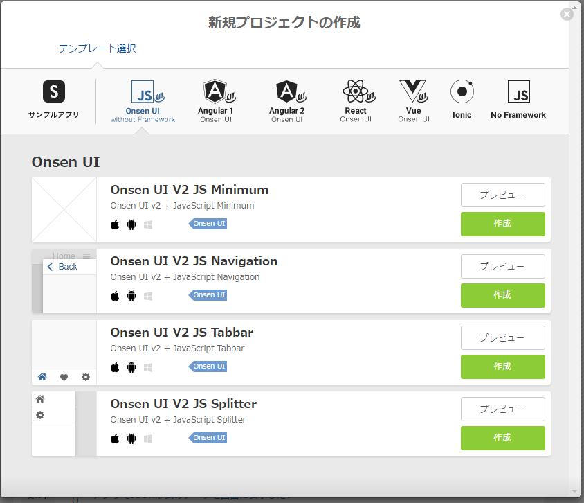Click Android icon in JS Navigation row

(x=131, y=296)
